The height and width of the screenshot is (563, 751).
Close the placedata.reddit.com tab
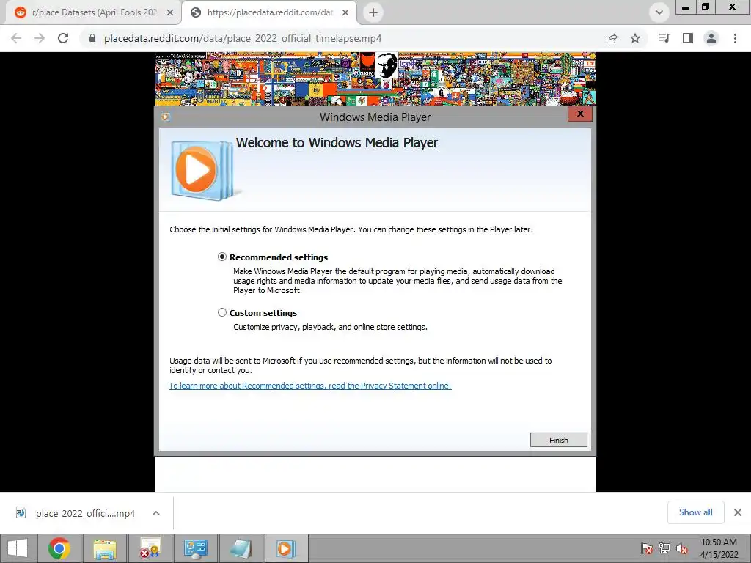point(345,12)
